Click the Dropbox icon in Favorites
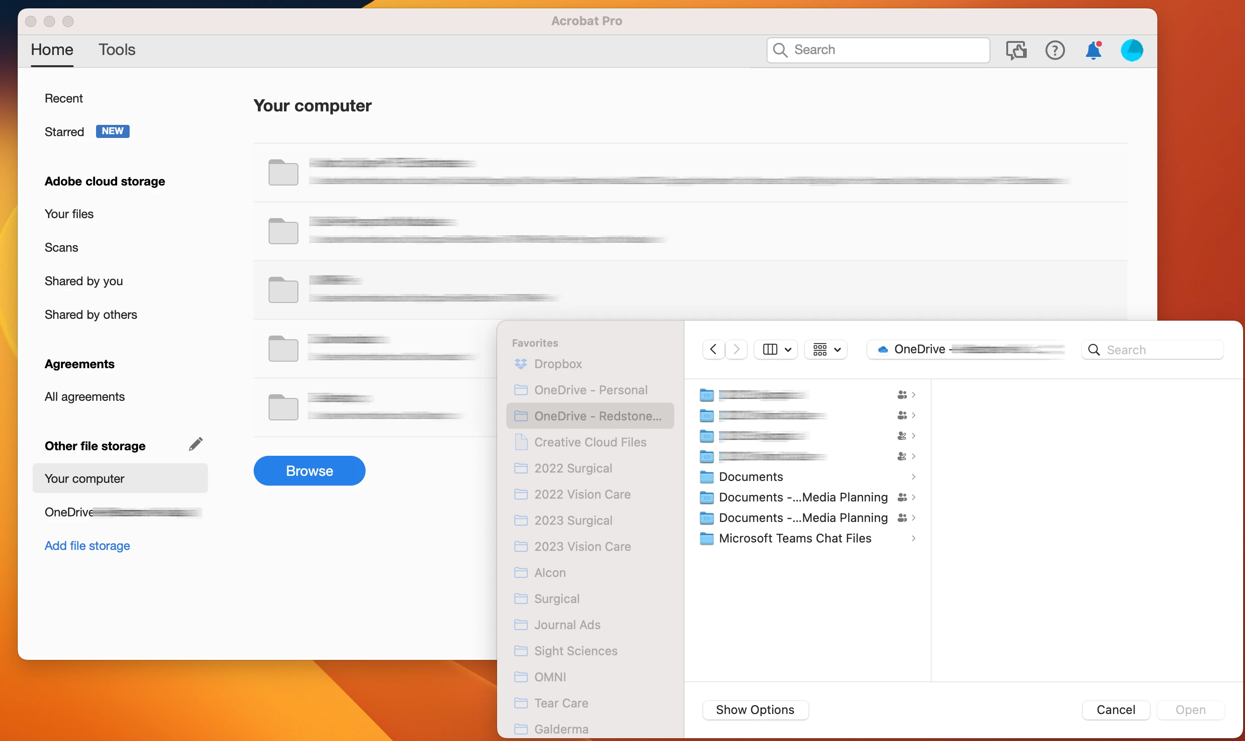The height and width of the screenshot is (741, 1245). [520, 364]
